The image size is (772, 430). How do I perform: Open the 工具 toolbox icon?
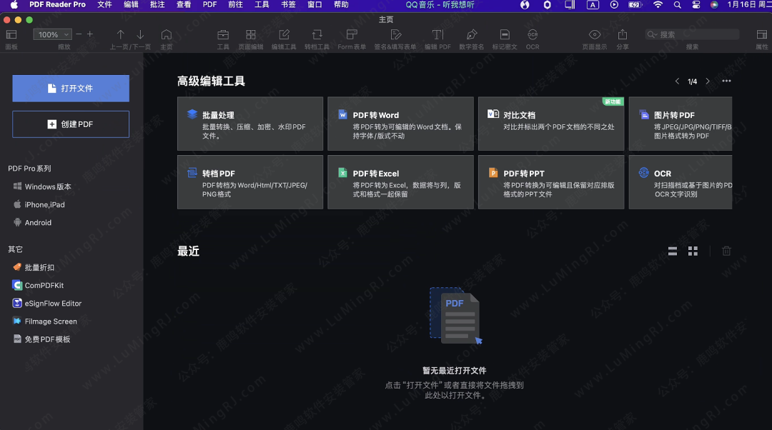223,34
